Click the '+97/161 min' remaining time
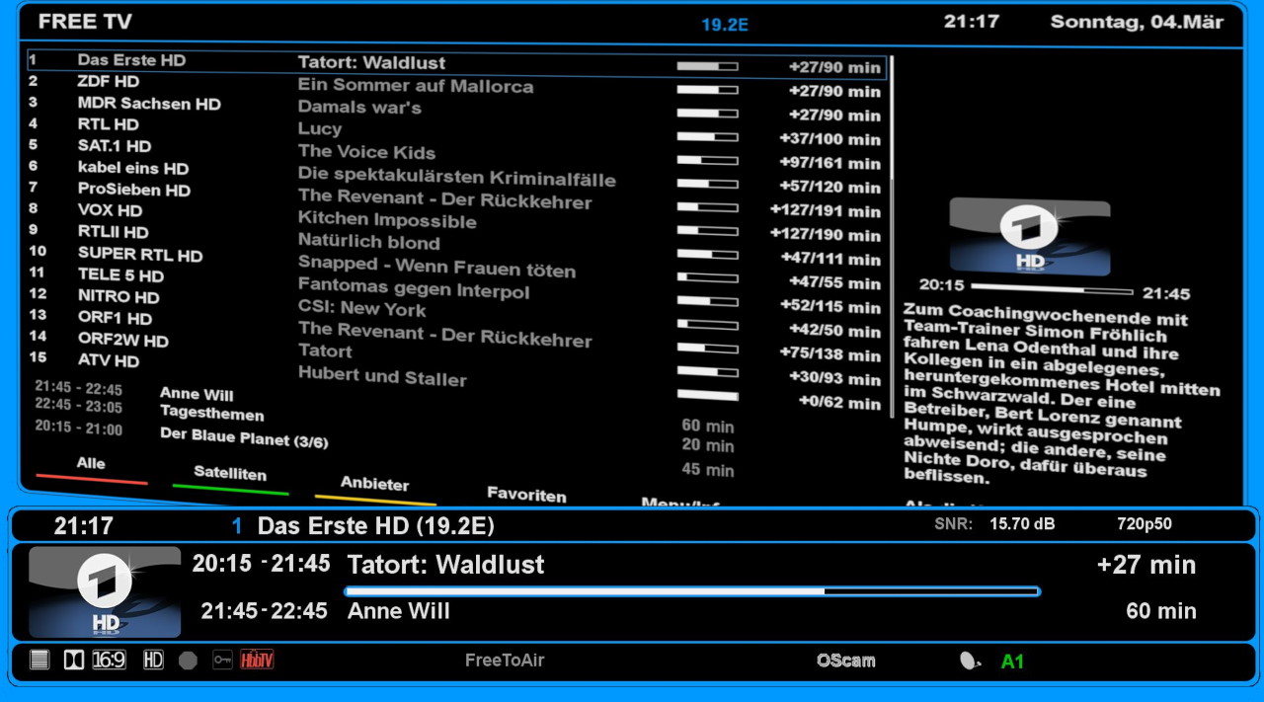 point(829,162)
